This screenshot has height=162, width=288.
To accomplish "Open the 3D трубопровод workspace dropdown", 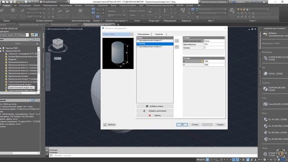I will (x=54, y=2).
